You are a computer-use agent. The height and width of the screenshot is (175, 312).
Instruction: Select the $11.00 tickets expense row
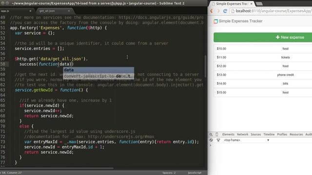pos(263,57)
